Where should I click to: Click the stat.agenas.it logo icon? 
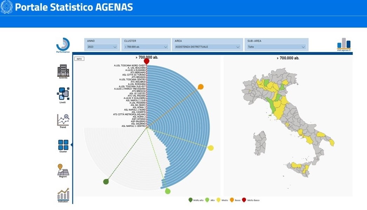[343, 44]
